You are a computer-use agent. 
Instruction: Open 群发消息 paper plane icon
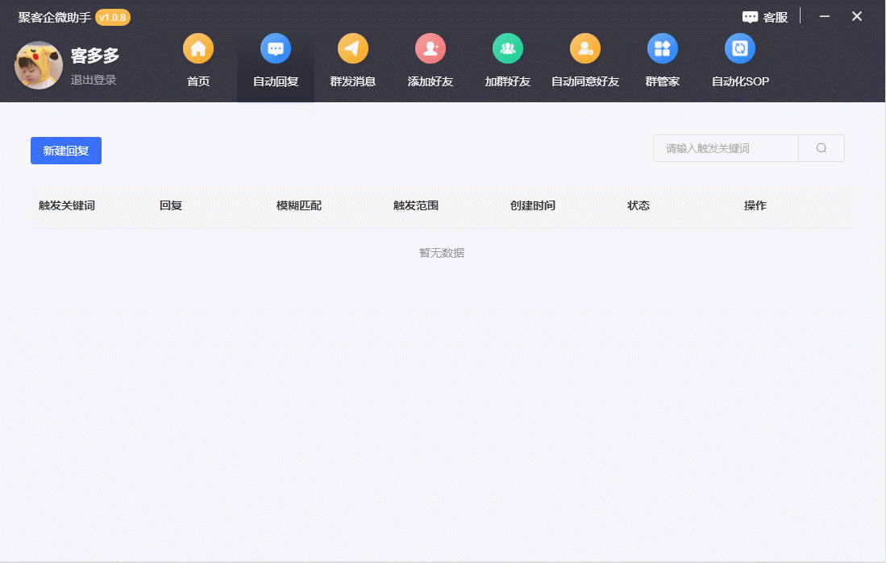[352, 48]
